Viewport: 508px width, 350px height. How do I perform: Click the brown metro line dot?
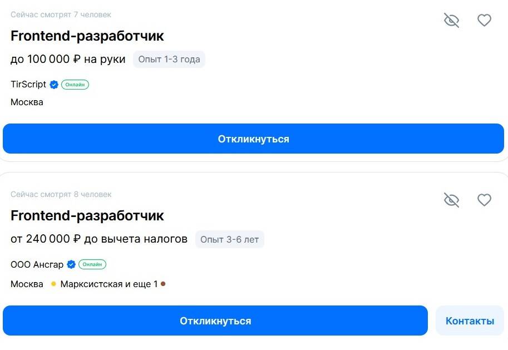(x=163, y=284)
